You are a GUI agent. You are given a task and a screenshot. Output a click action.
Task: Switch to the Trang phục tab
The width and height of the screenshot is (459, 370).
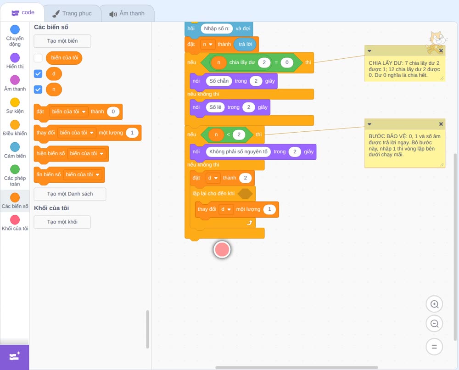pyautogui.click(x=72, y=13)
